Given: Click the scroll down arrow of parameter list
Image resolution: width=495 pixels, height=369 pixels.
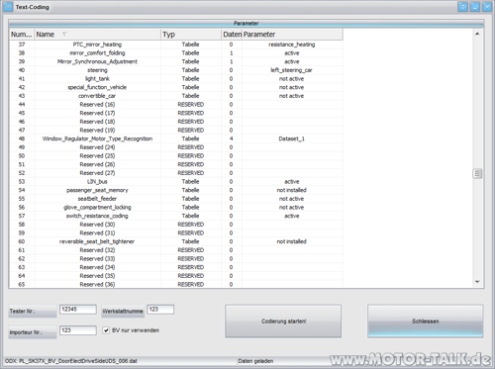Looking at the screenshot, I should point(477,282).
